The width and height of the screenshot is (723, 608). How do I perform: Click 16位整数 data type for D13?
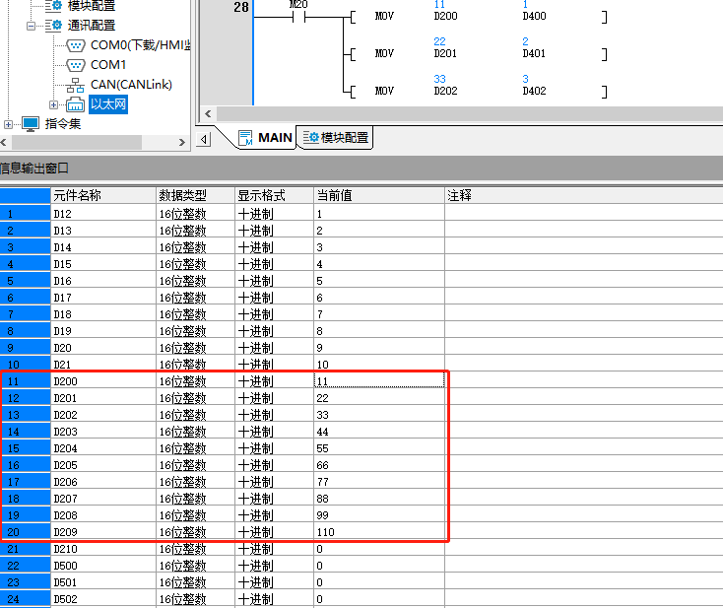[x=195, y=231]
